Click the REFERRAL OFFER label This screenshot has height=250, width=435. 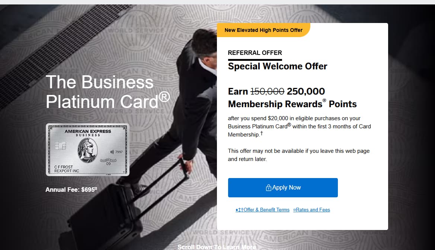255,53
